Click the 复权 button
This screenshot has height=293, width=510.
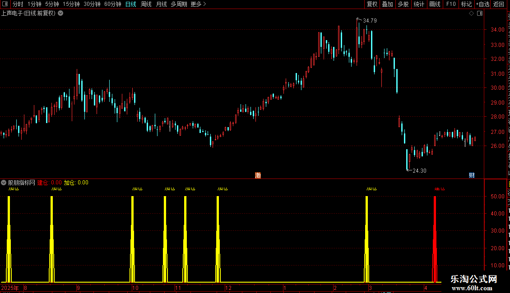pyautogui.click(x=372, y=4)
